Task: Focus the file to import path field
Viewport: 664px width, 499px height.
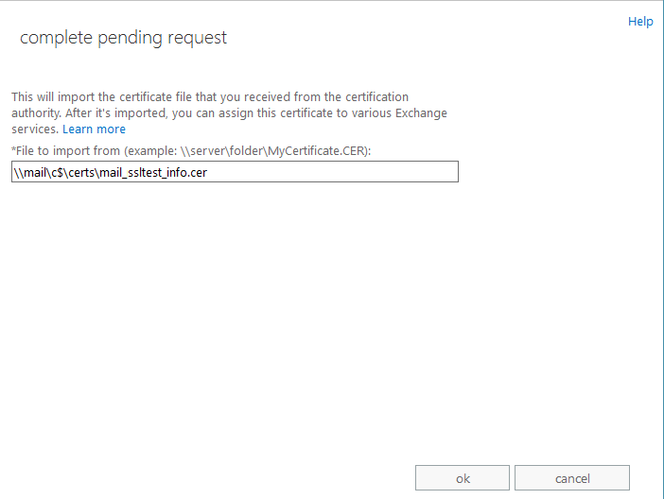Action: [235, 172]
